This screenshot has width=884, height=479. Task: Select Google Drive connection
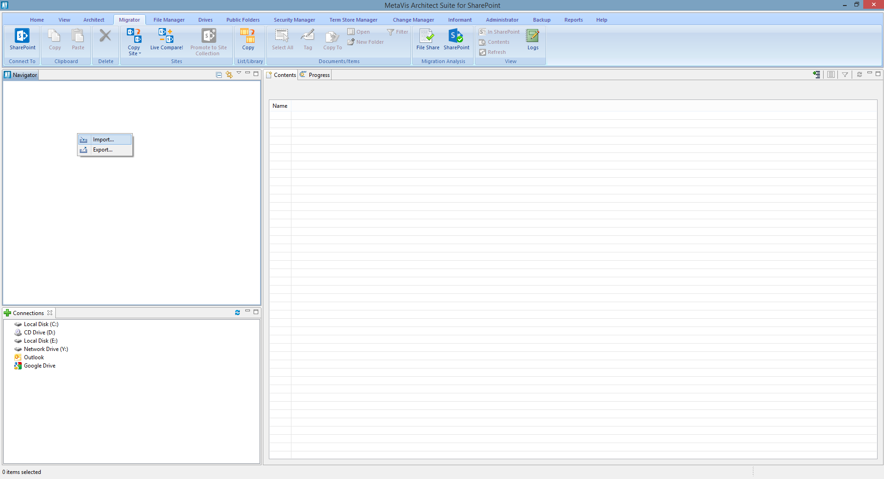coord(39,366)
